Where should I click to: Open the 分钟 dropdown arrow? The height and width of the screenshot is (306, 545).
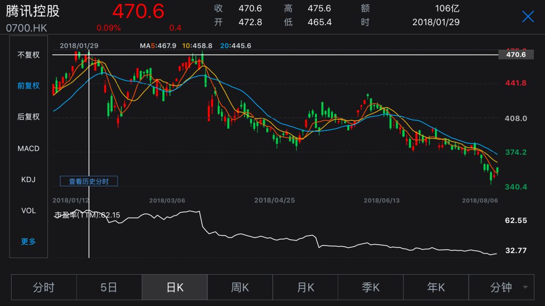click(x=525, y=287)
